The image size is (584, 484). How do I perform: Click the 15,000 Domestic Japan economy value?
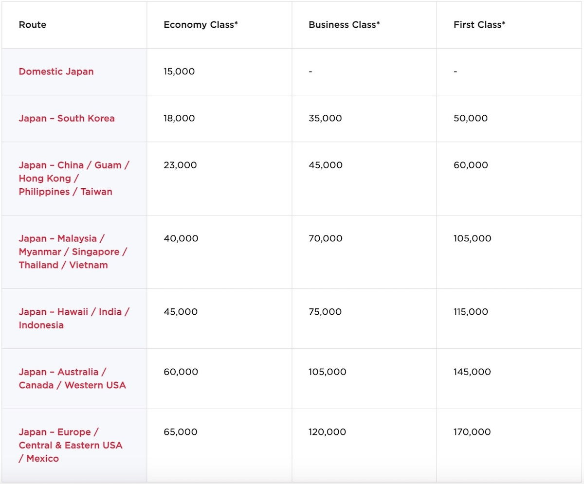(x=179, y=72)
